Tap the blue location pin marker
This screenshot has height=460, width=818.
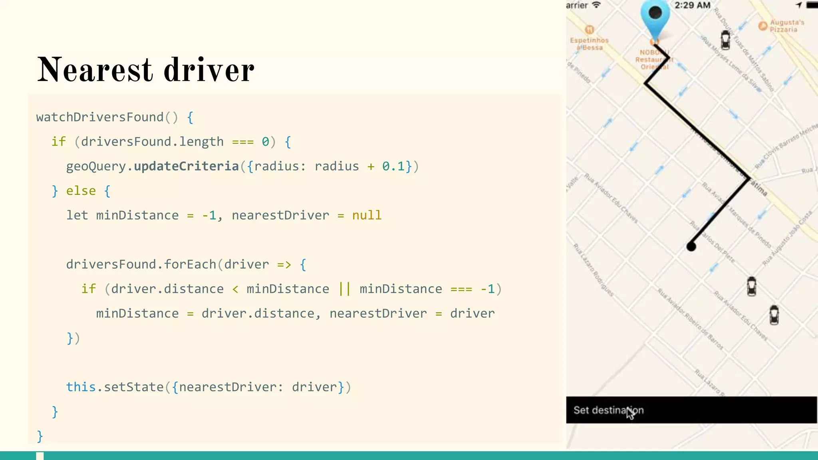coord(655,20)
